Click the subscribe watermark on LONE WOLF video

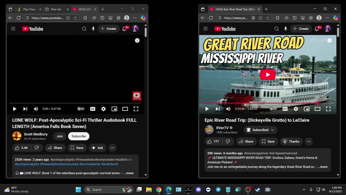point(137,96)
